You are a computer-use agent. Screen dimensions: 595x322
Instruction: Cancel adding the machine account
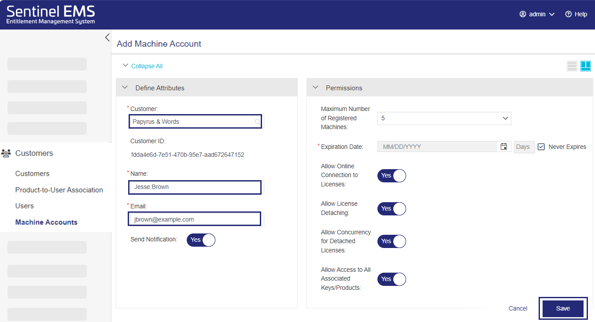[518, 308]
